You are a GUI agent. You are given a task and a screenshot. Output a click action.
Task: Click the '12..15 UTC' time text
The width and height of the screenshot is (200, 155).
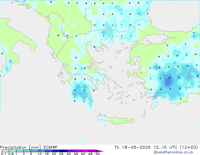(x=165, y=147)
